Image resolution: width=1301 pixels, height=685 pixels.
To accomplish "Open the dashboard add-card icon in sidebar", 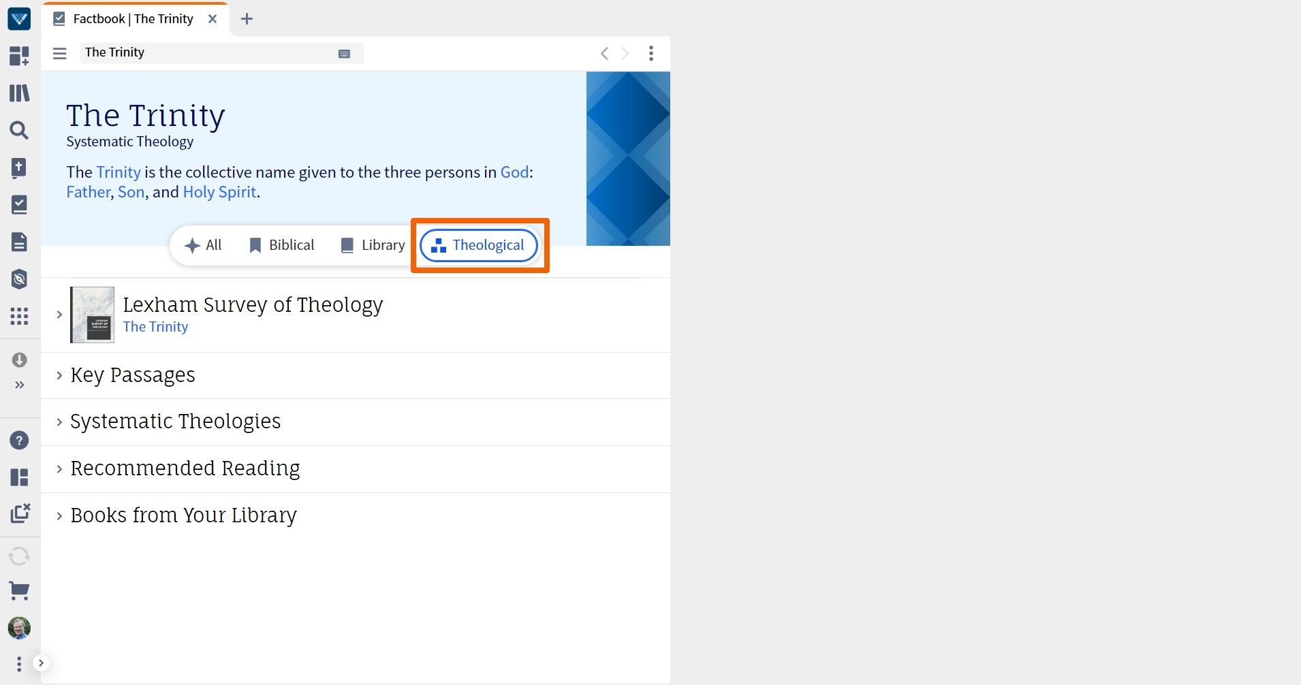I will [x=19, y=56].
